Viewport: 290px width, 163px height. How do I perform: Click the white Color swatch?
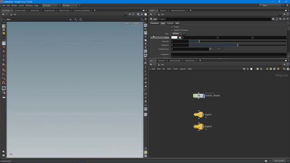click(x=174, y=38)
